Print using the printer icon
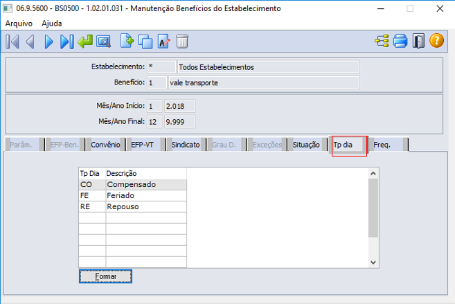The height and width of the screenshot is (304, 455). (x=400, y=41)
